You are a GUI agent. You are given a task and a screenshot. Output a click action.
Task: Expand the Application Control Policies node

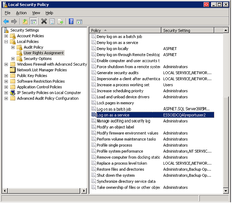[x=6, y=87]
